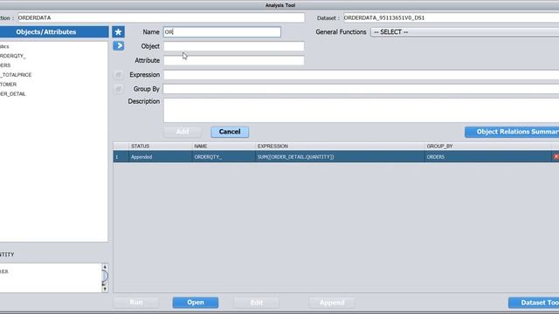This screenshot has height=314, width=559.
Task: Select the ORDERQTY_ item in objects list
Action: [13, 56]
